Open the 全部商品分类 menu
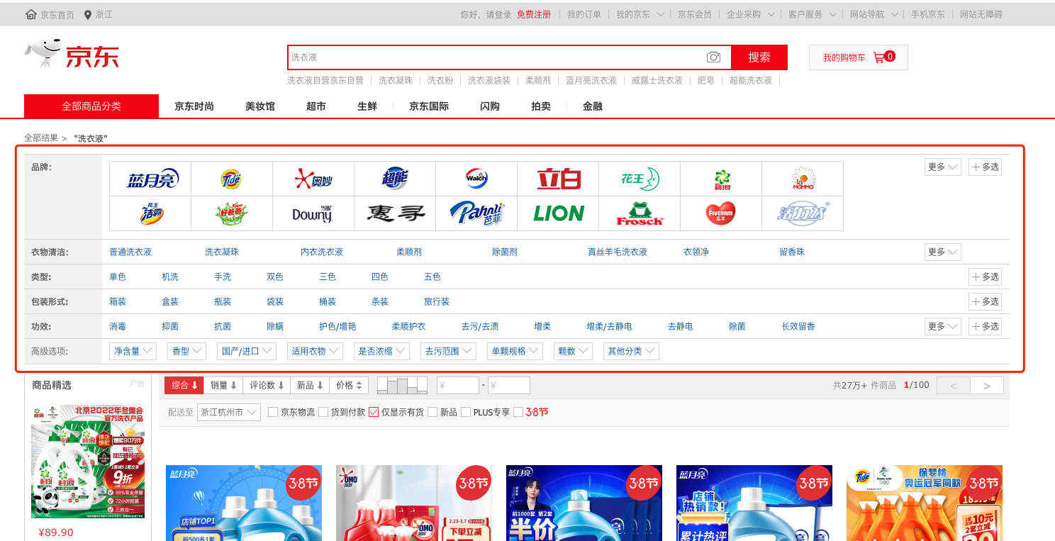 click(x=91, y=106)
